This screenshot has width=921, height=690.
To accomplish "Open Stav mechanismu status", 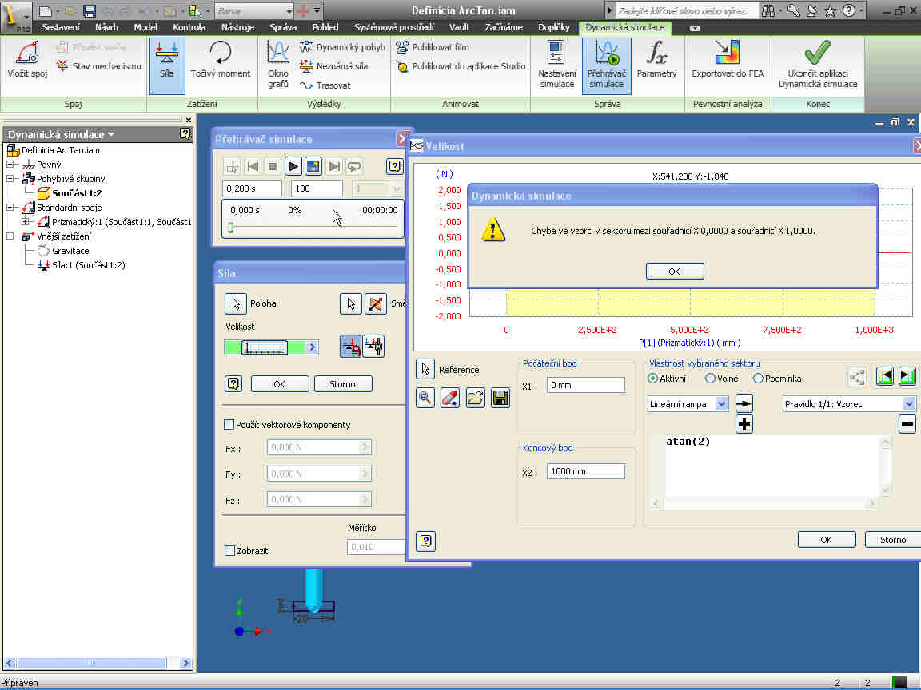I will [x=98, y=66].
